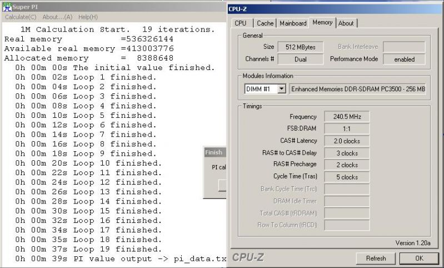Expand the DIMM #1 module dropdown arrow
444x268 pixels.
click(281, 89)
